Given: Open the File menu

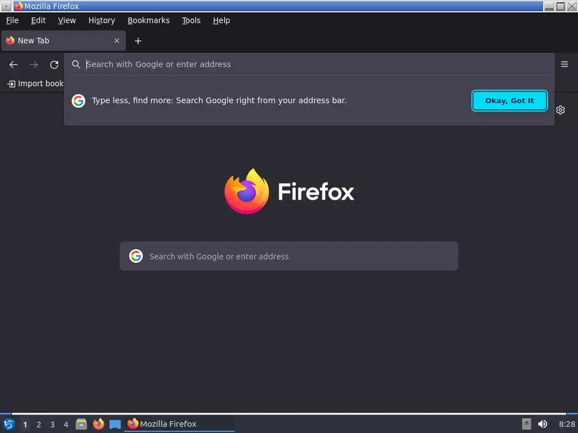Looking at the screenshot, I should pos(12,21).
